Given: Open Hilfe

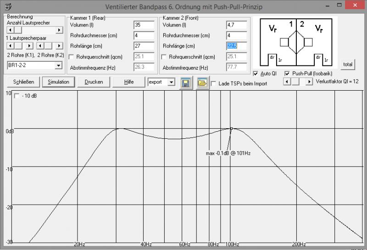Looking at the screenshot, I should (x=129, y=82).
